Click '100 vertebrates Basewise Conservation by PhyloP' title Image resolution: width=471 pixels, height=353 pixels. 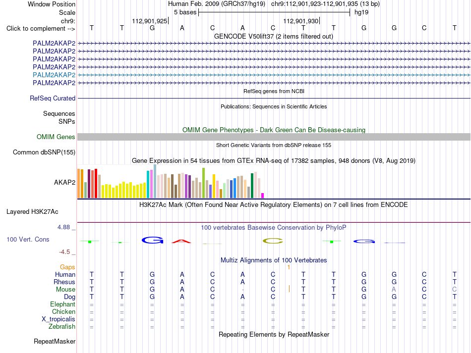click(x=274, y=228)
